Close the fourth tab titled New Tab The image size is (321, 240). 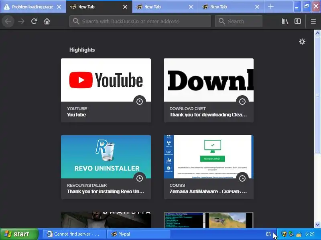click(x=257, y=7)
